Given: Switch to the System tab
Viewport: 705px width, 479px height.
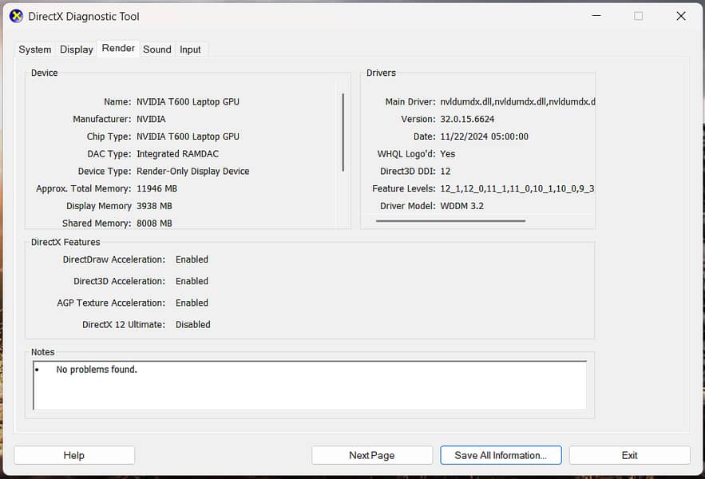Looking at the screenshot, I should (34, 49).
